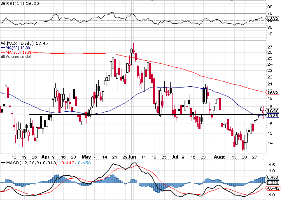The height and width of the screenshot is (200, 282).
Task: Click the MACD(12,26,9) label
Action: (x=23, y=163)
